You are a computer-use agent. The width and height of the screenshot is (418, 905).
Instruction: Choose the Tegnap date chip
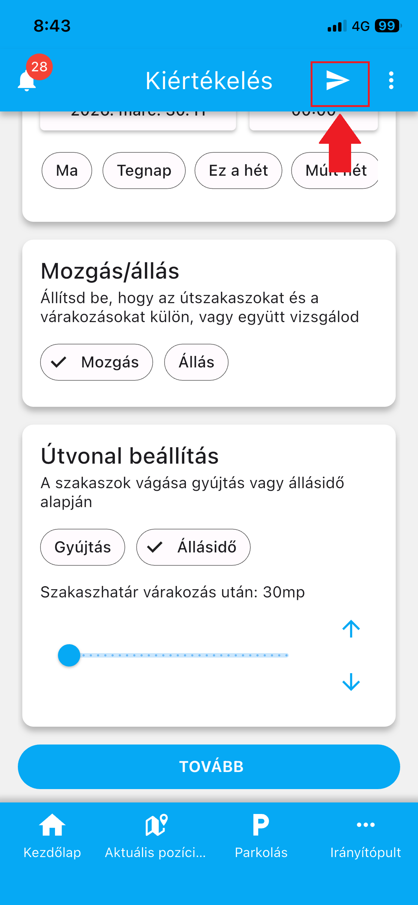(x=144, y=171)
